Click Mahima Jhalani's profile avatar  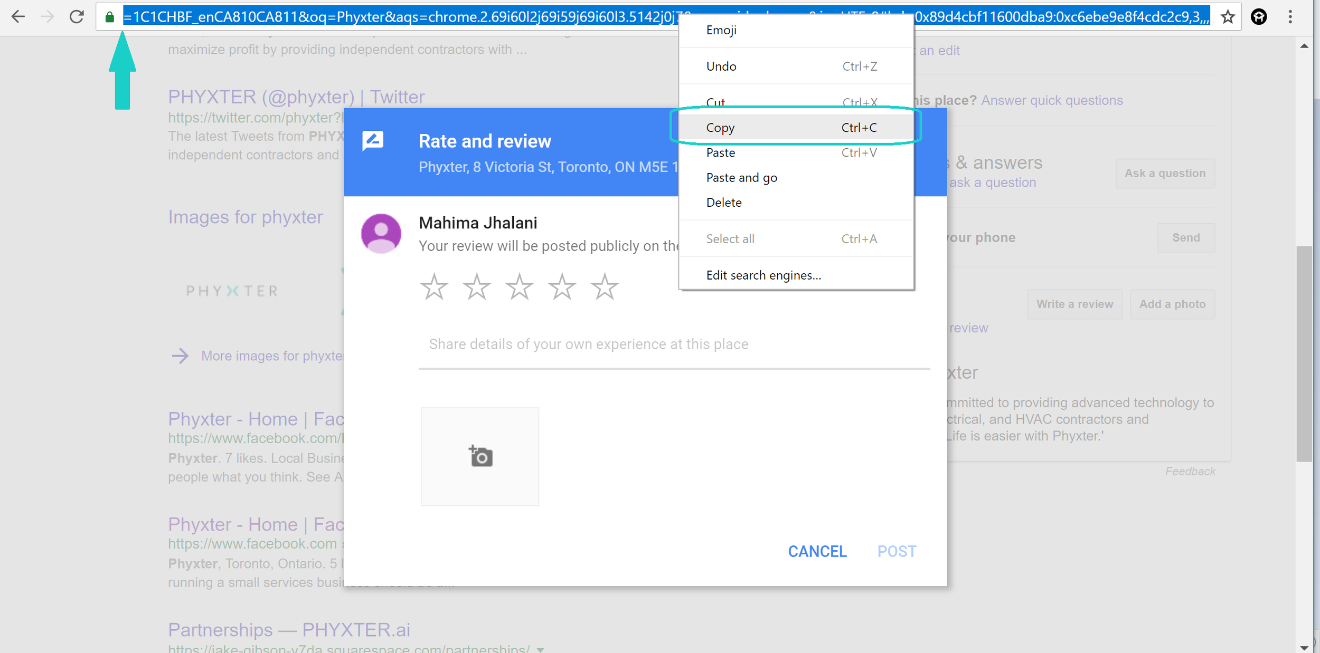point(381,234)
